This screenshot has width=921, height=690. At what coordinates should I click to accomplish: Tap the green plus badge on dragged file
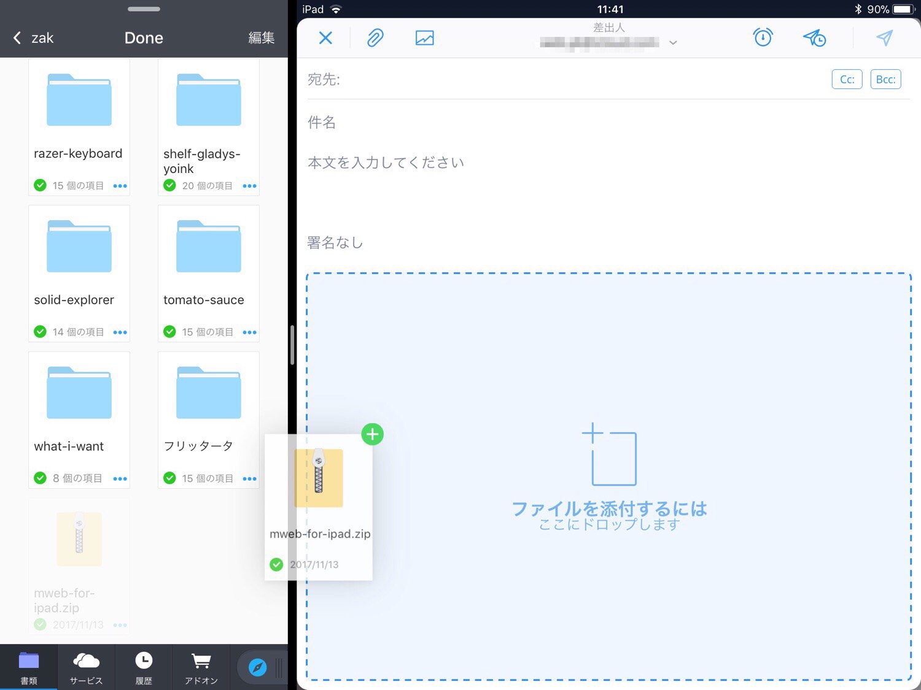[x=372, y=434]
